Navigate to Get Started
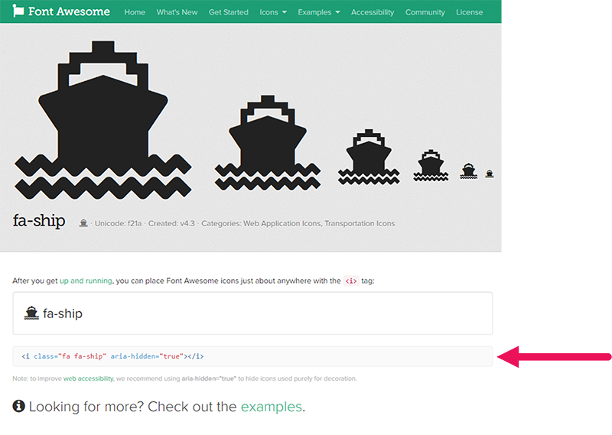Screen dimensions: 612x435 point(228,12)
